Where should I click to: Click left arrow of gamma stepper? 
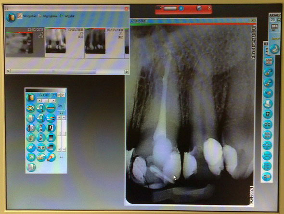pos(39,101)
